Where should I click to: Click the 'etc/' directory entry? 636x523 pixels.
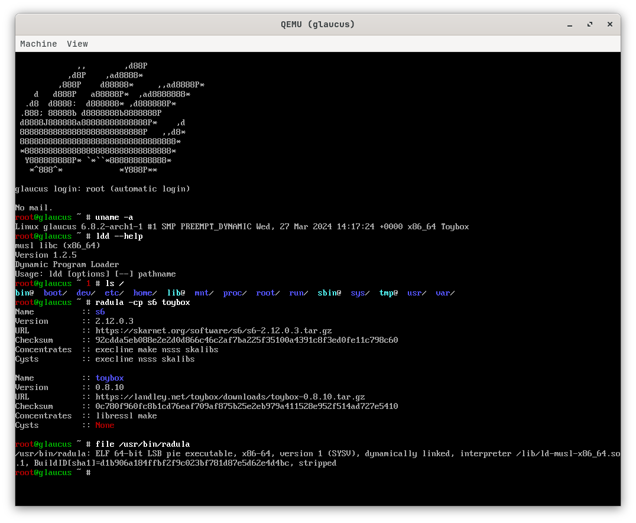point(114,293)
